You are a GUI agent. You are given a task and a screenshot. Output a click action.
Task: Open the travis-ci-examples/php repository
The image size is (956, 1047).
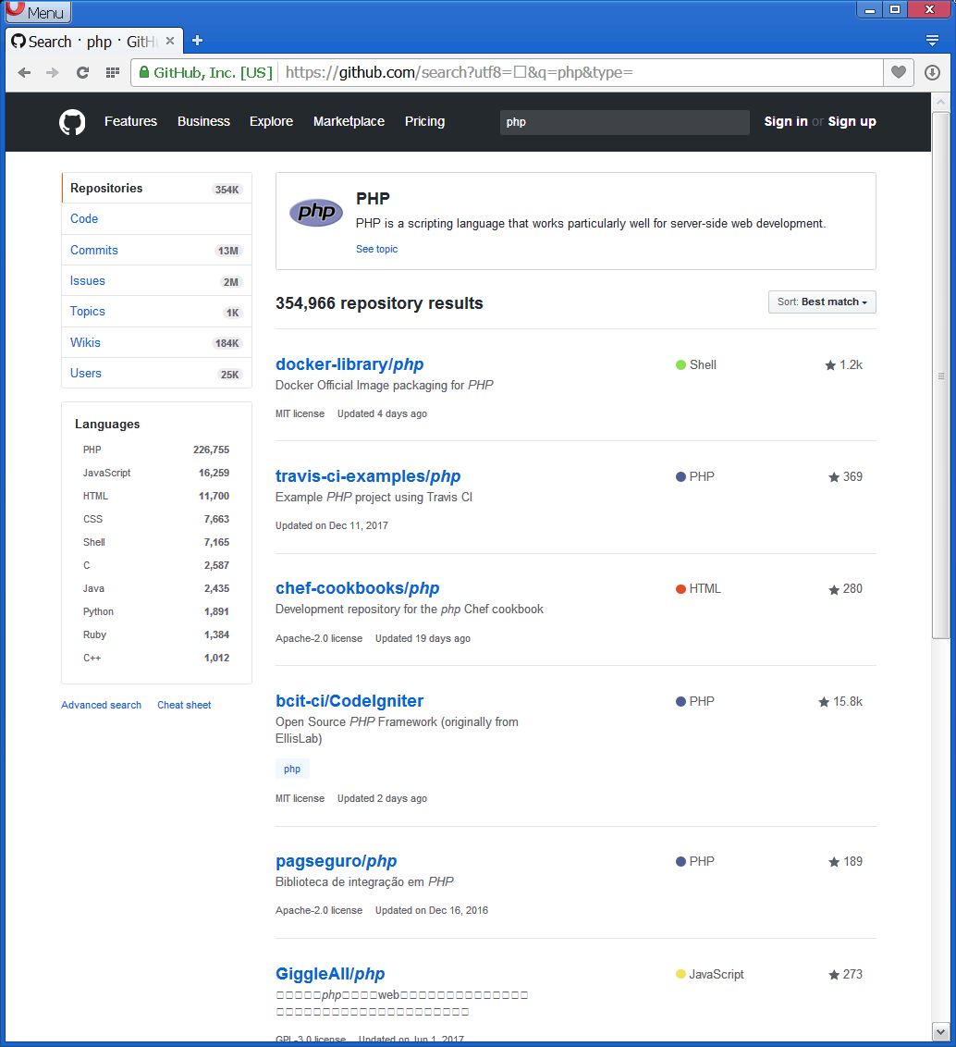point(368,476)
